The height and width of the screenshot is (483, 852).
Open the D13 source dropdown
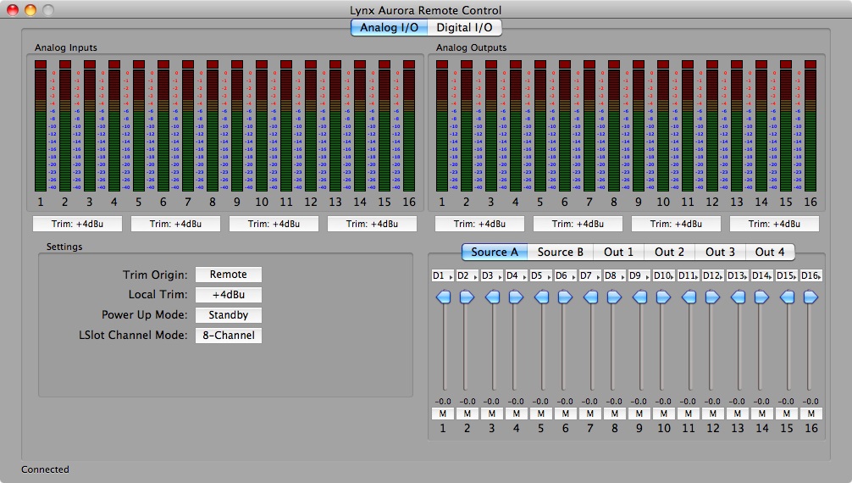point(738,275)
